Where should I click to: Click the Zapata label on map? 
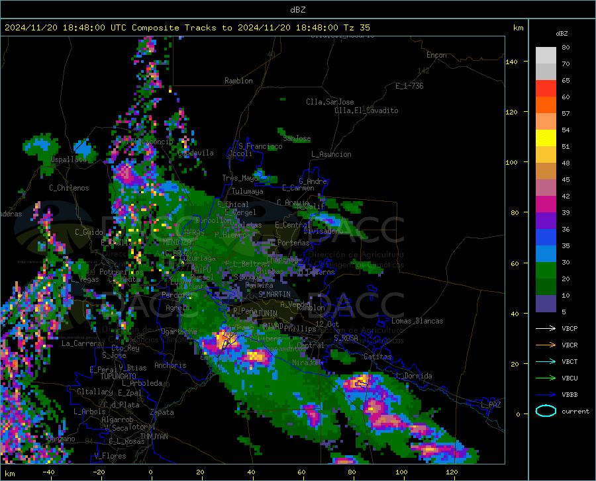162,412
